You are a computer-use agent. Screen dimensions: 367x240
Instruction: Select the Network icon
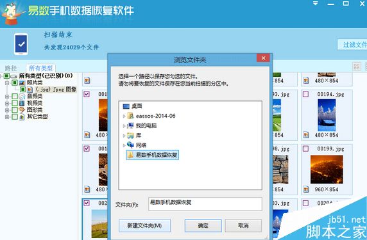click(130, 145)
